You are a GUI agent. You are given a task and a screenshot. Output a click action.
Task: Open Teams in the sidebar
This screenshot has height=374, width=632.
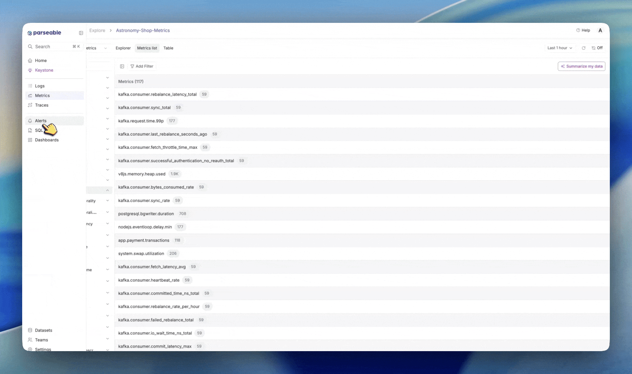[x=41, y=340]
